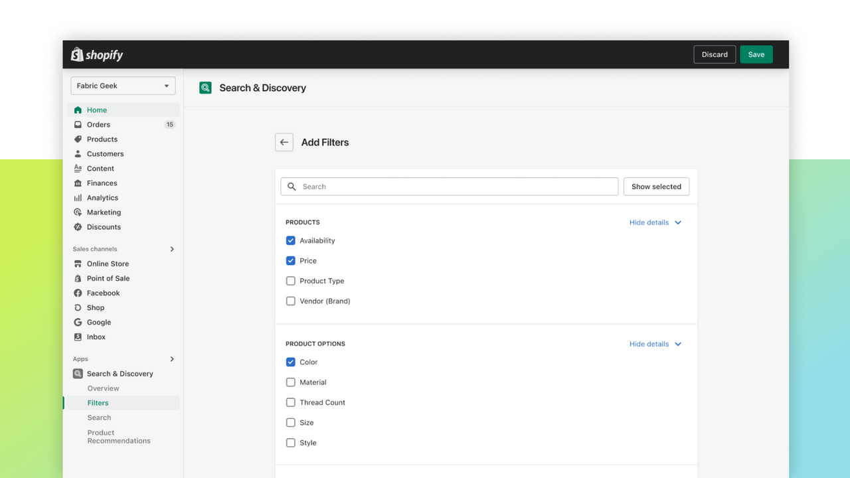Open the Fabric Geek store dropdown
Image resolution: width=850 pixels, height=478 pixels.
click(x=123, y=86)
